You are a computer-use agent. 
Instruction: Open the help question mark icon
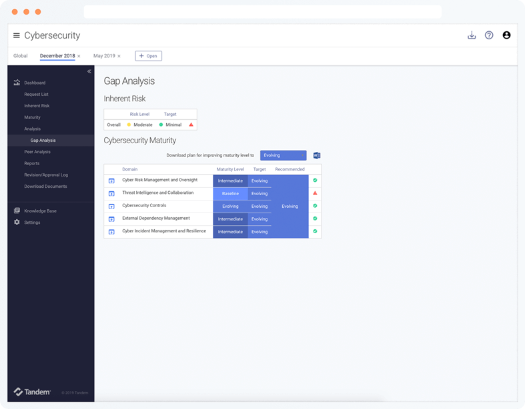coord(489,35)
